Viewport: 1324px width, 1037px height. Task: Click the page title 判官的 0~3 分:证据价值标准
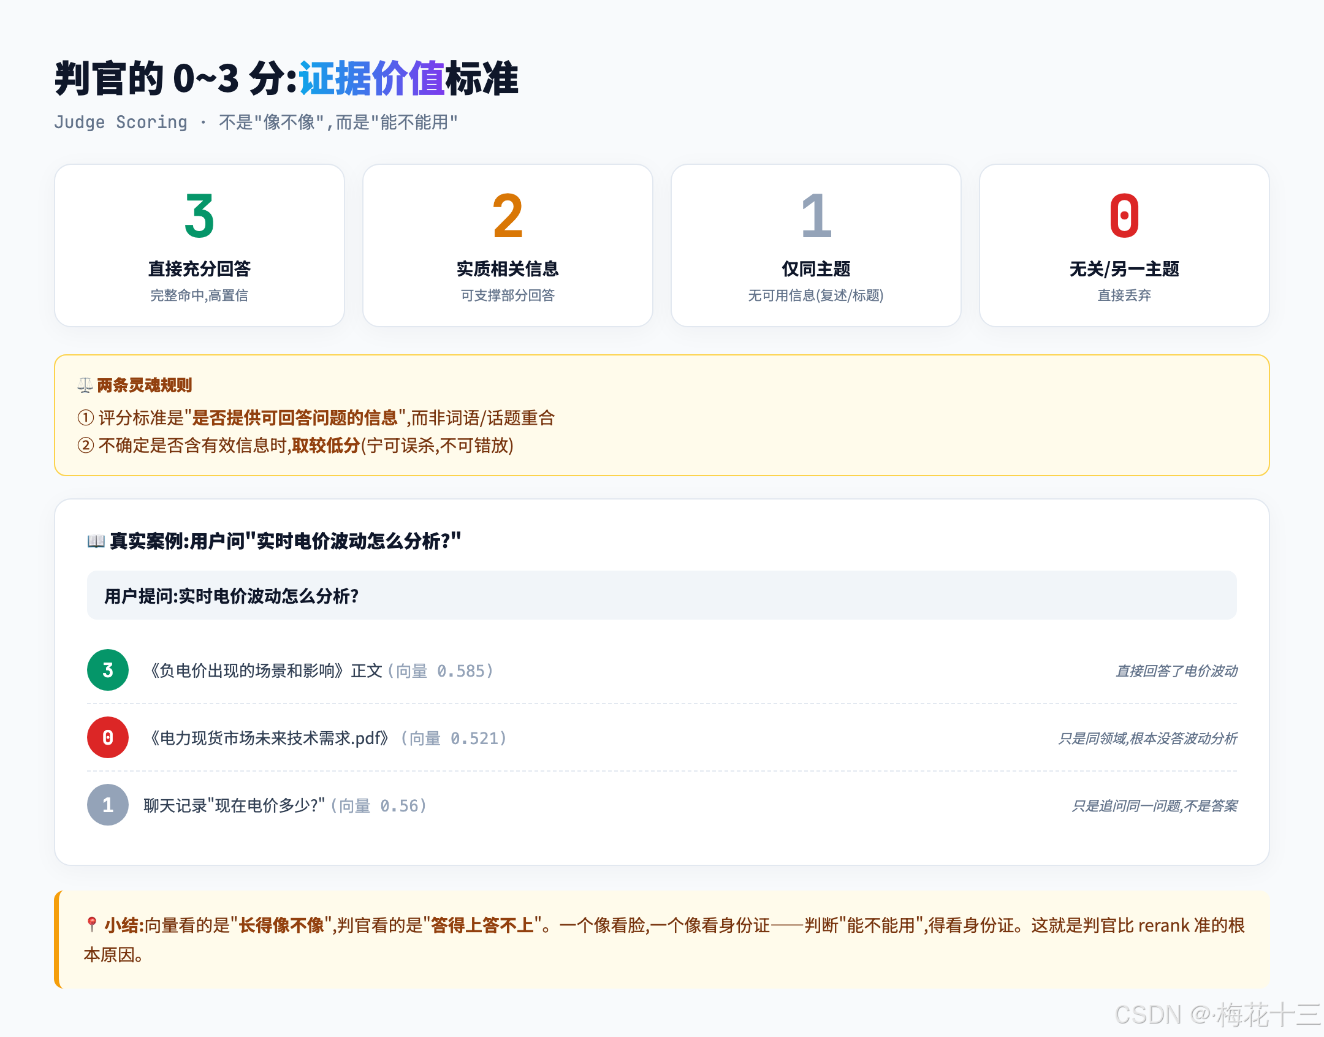click(x=286, y=78)
